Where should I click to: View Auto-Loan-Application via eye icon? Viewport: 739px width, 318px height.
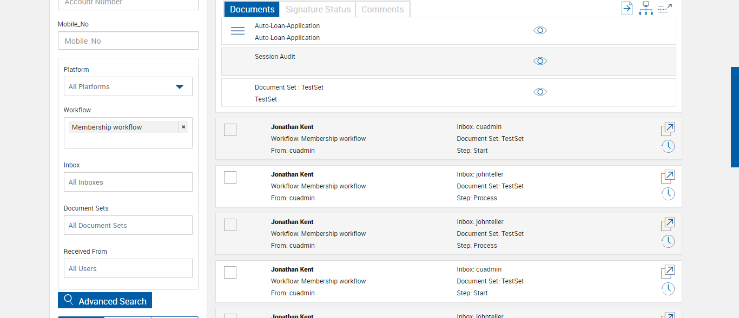540,30
